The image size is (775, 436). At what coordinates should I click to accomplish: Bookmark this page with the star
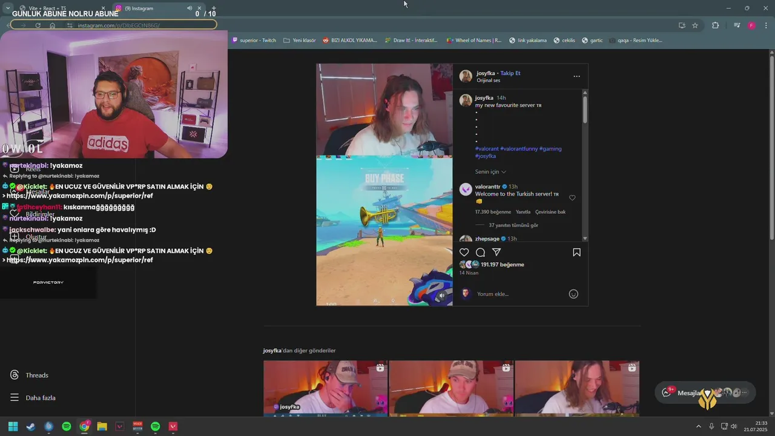695,25
